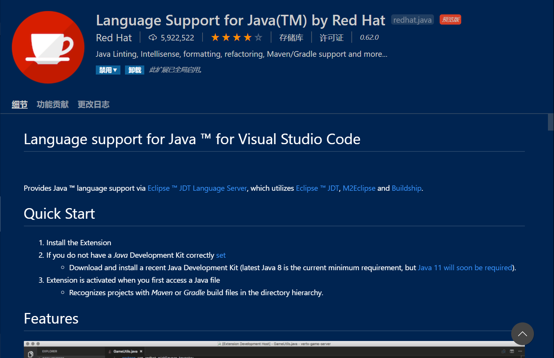Open the 存储库 repository link

tap(291, 38)
